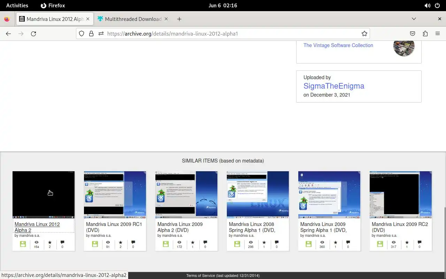Open Firefox hamburger application menu
Screen dimensions: 446x279
[438, 33]
